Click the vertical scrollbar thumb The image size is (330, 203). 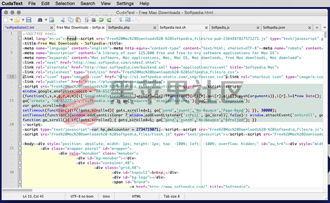pyautogui.click(x=326, y=35)
